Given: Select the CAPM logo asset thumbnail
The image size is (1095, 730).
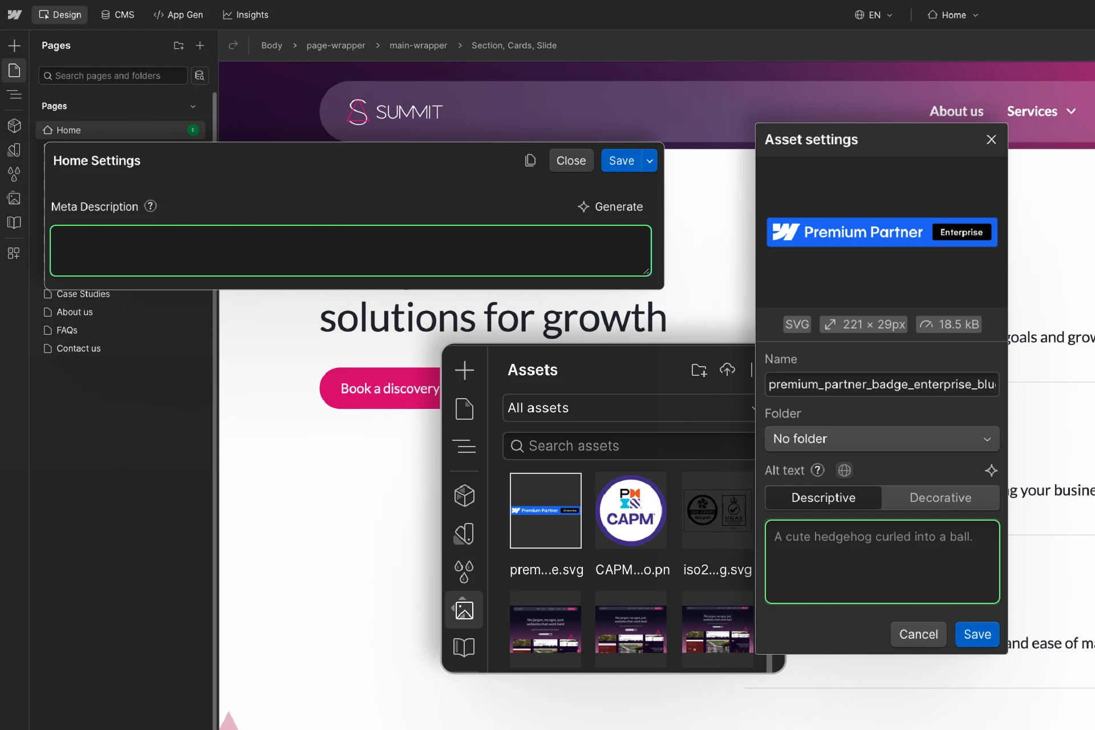Looking at the screenshot, I should tap(630, 510).
